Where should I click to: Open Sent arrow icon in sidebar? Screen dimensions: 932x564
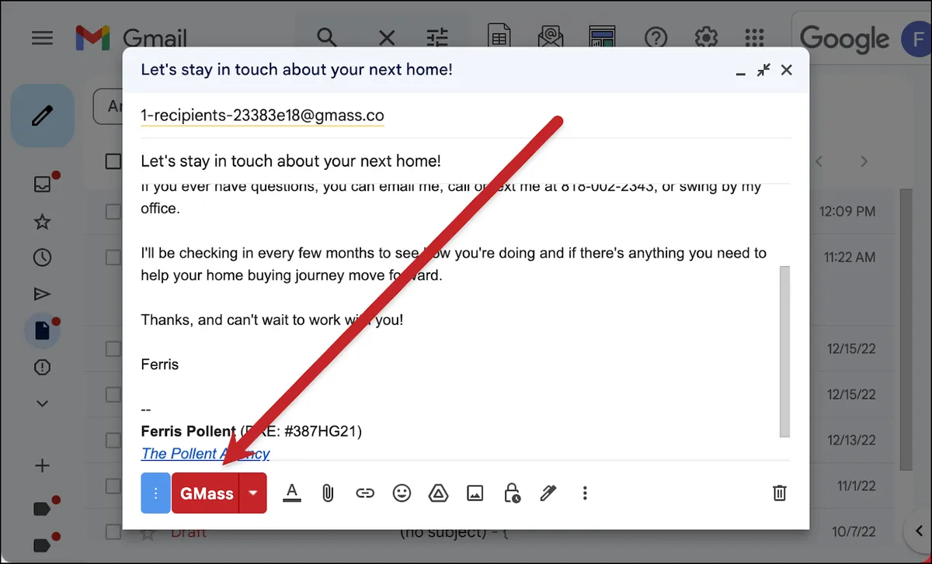click(43, 294)
